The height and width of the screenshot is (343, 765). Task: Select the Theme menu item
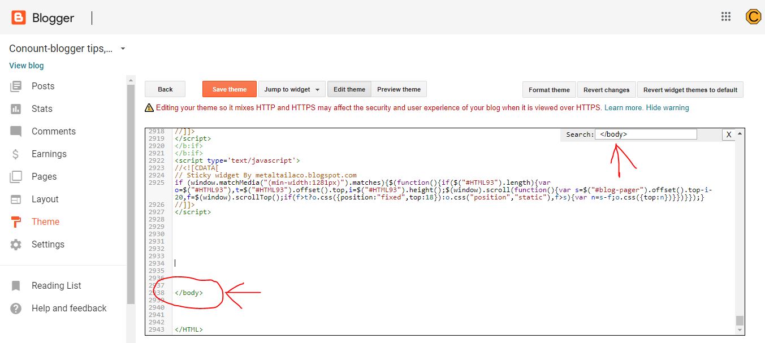point(45,222)
